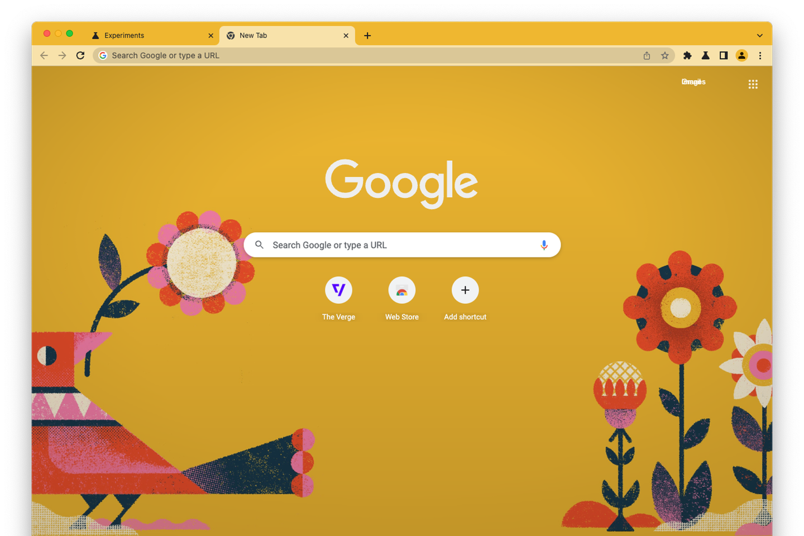Activate the microphone voice search icon

(x=544, y=245)
